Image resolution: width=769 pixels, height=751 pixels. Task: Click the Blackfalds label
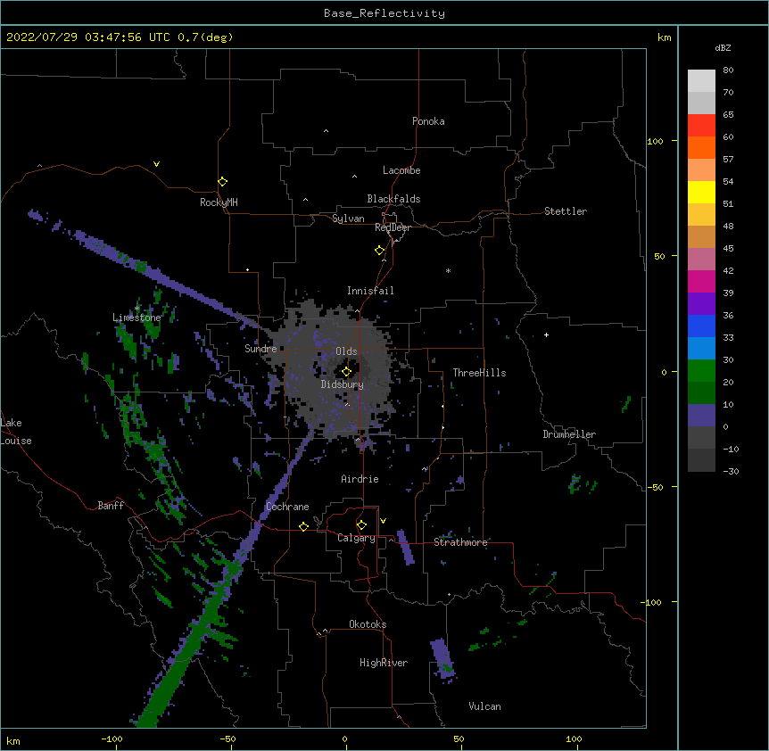pos(393,199)
